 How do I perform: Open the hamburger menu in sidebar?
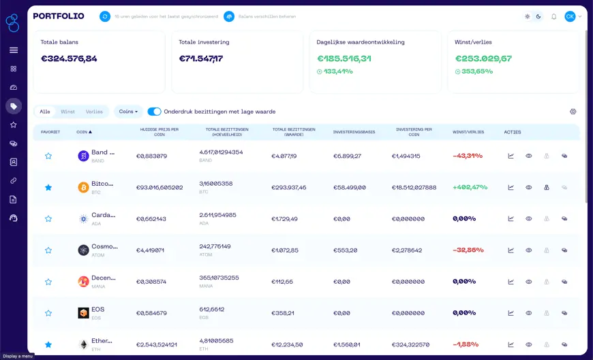14,50
